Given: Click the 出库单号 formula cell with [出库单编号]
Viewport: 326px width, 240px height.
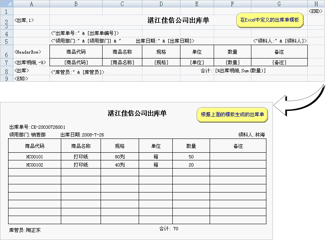Looking at the screenshot, I should pos(85,33).
